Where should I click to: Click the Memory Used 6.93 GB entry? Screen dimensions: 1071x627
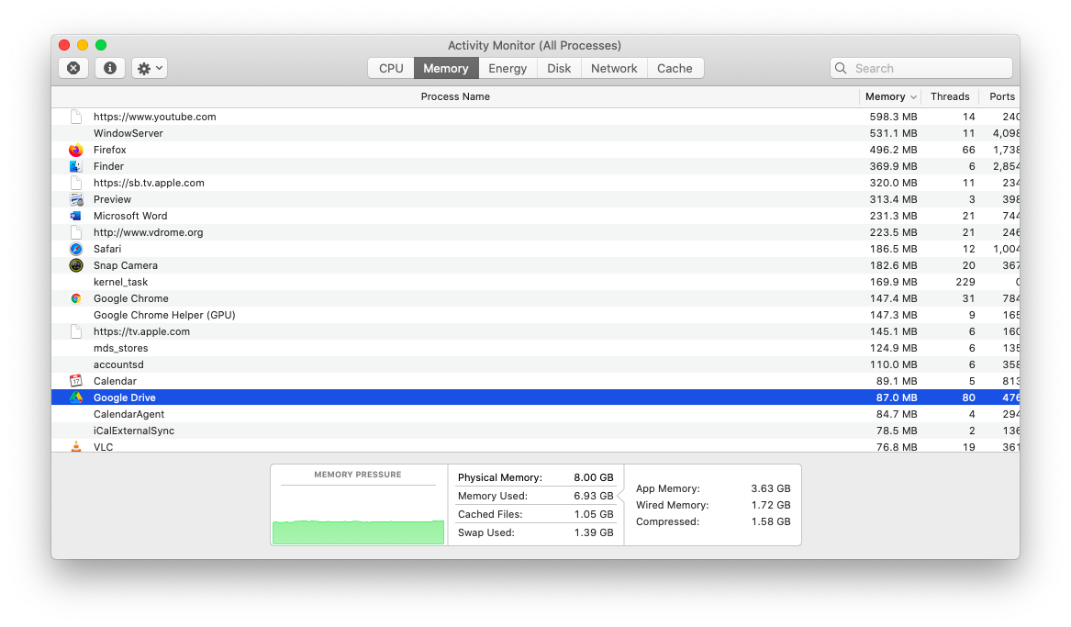pyautogui.click(x=536, y=496)
